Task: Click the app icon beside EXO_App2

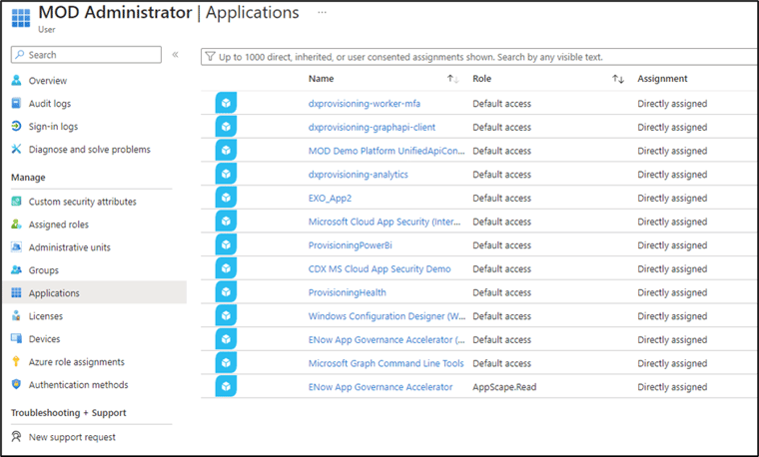Action: (x=226, y=198)
